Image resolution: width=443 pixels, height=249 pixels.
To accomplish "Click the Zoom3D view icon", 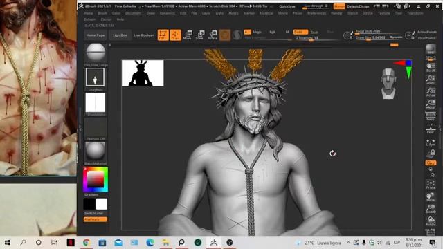I will 431,209.
